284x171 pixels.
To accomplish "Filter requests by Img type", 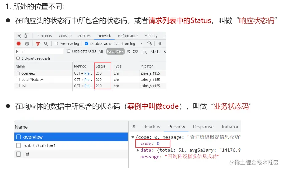I will pyautogui.click(x=144, y=52).
